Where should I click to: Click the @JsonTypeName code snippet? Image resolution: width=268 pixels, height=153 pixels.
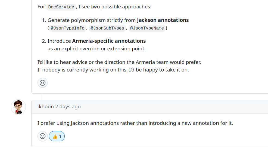point(147,28)
